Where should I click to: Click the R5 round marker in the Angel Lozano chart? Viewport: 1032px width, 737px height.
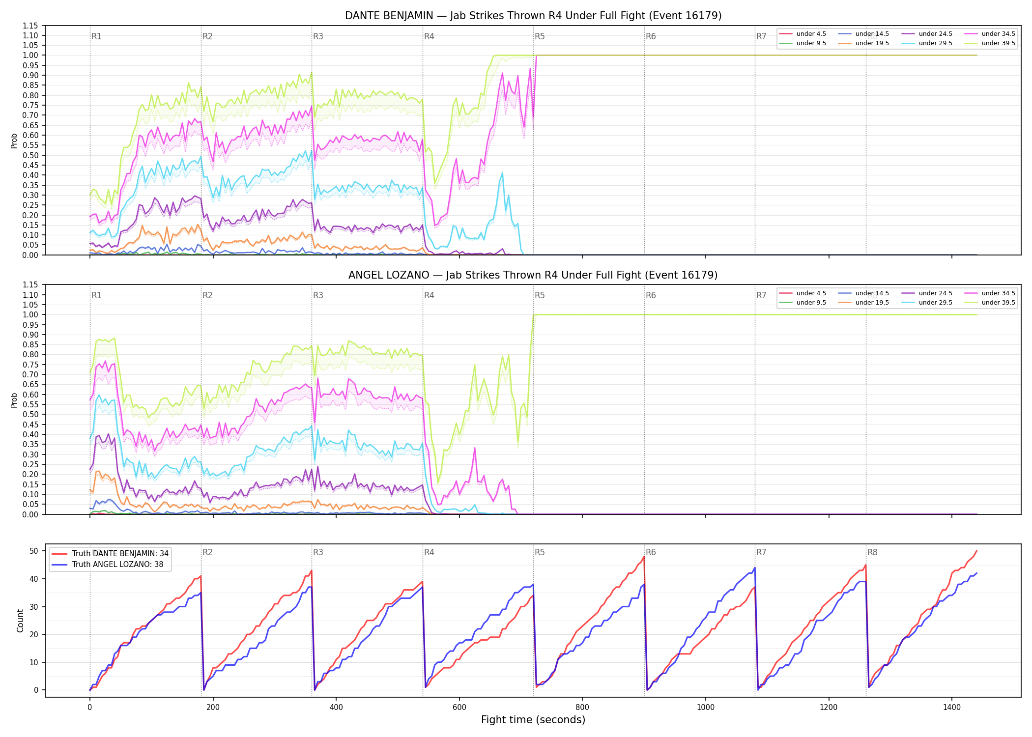[x=540, y=295]
